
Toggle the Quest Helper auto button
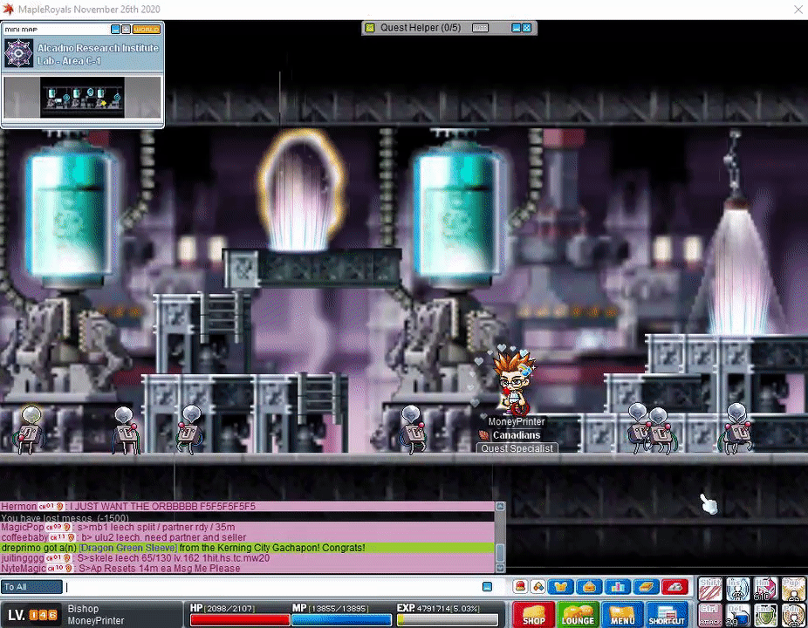480,28
